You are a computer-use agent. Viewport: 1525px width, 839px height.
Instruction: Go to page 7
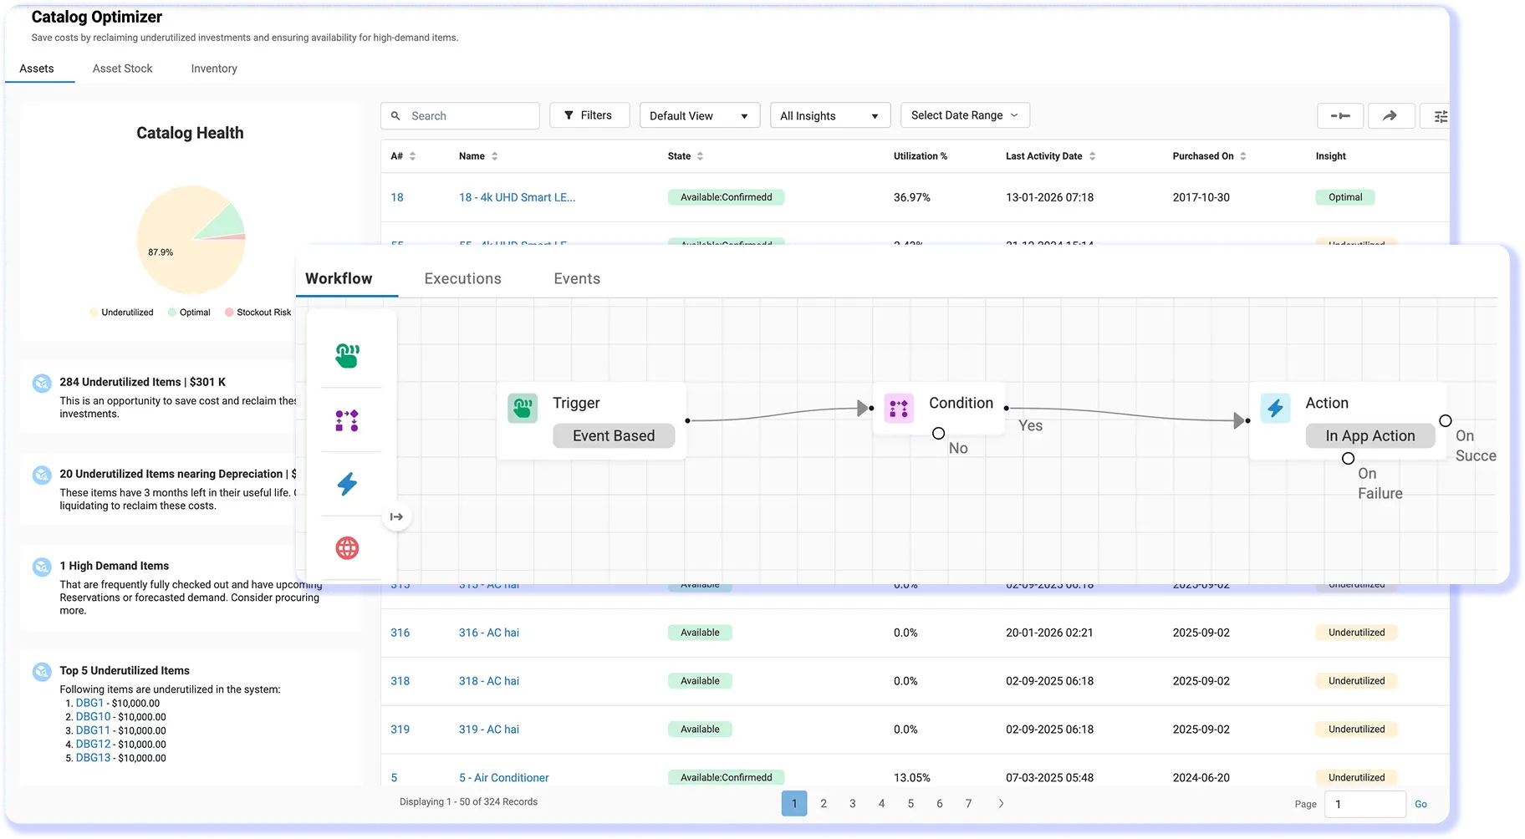pos(968,803)
